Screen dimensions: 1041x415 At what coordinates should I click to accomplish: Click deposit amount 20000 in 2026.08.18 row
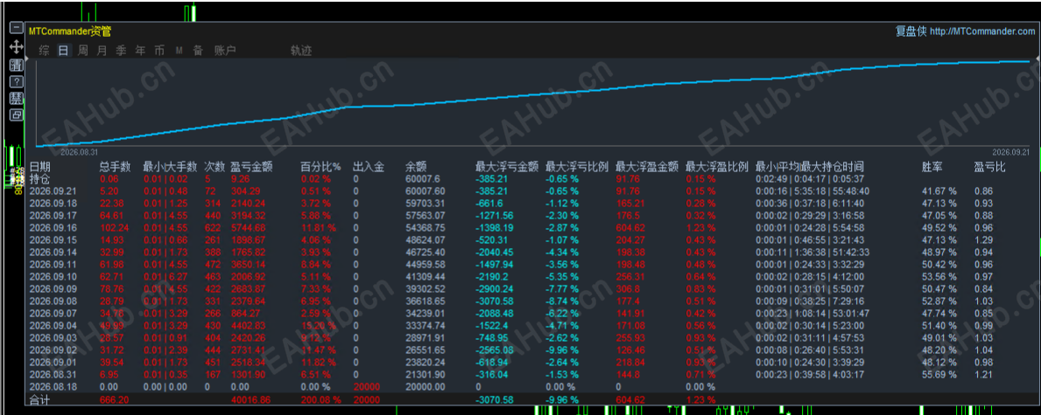pos(366,386)
